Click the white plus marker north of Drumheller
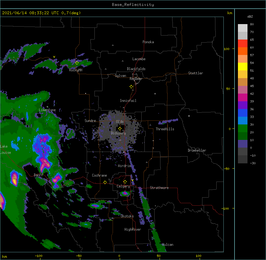 click(x=189, y=116)
